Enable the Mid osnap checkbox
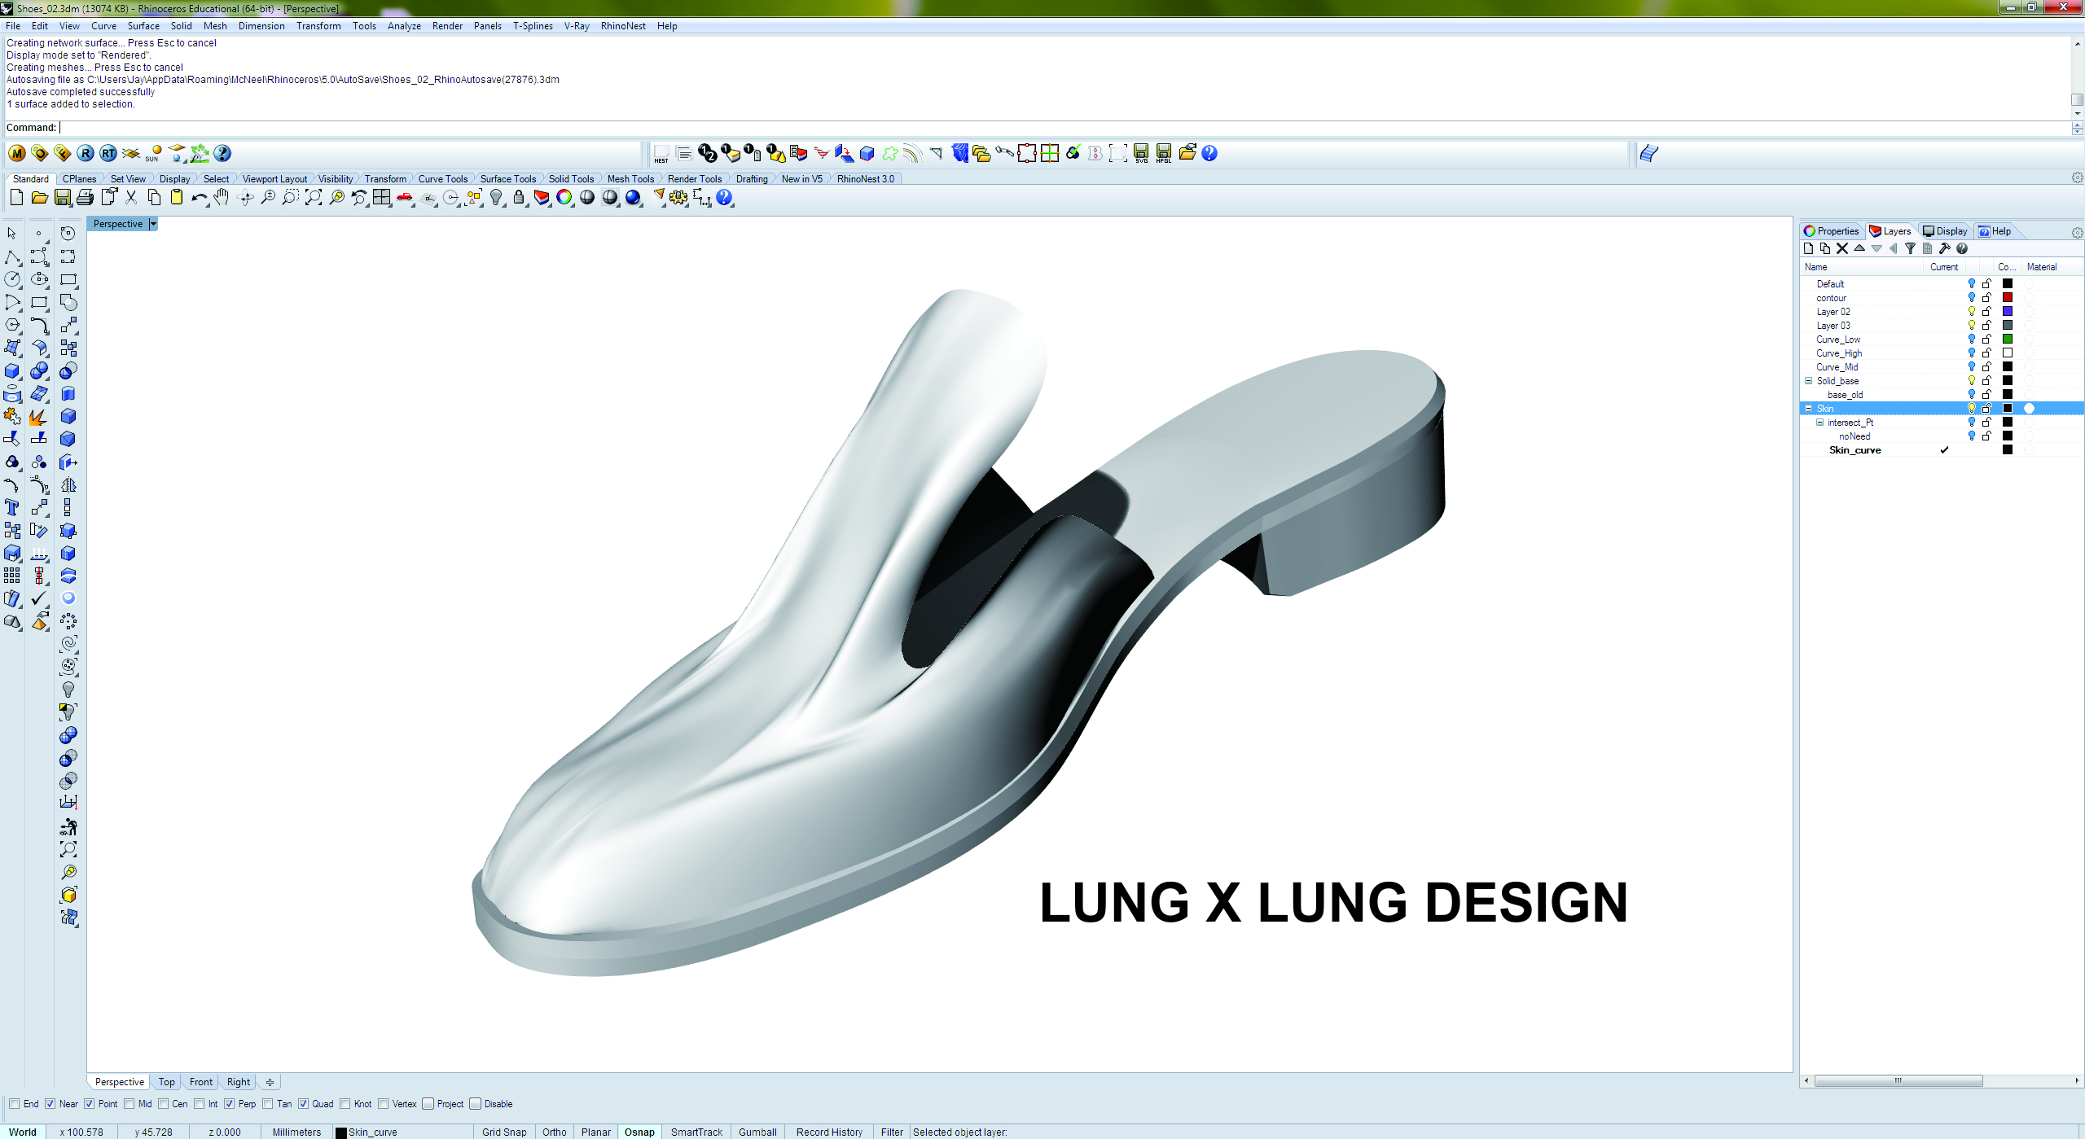Screen dimensions: 2085x1139 tap(129, 1104)
